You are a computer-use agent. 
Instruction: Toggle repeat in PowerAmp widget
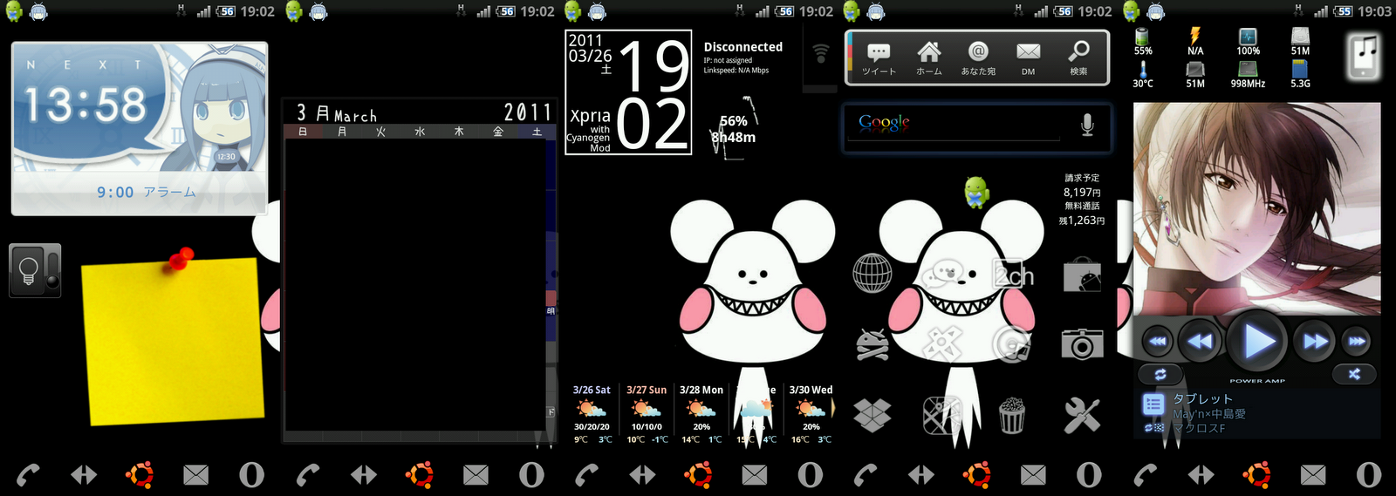click(x=1160, y=374)
